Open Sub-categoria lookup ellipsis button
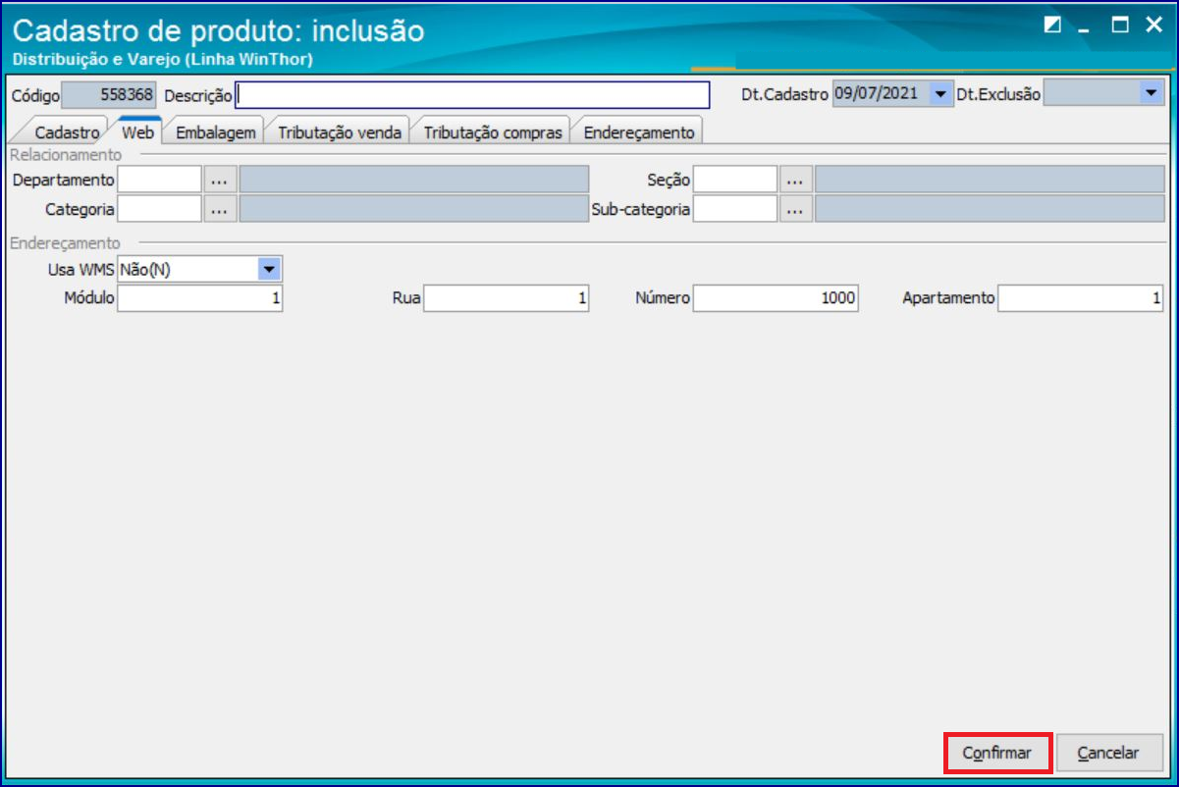The height and width of the screenshot is (787, 1179). [796, 209]
